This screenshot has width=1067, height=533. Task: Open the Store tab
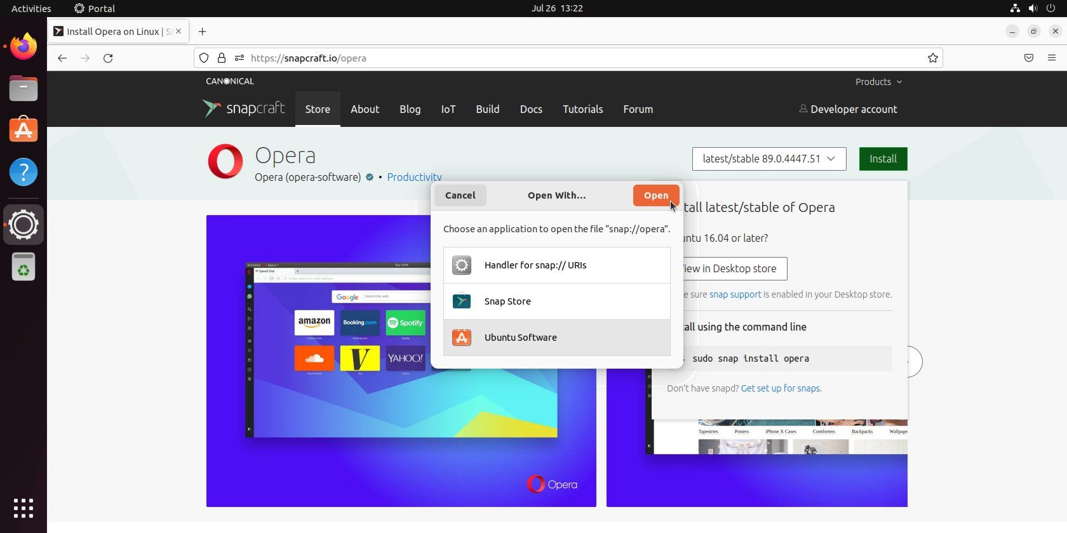click(318, 109)
